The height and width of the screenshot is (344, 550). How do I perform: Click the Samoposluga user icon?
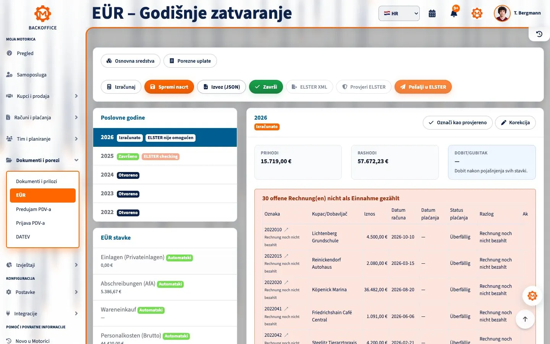[9, 75]
